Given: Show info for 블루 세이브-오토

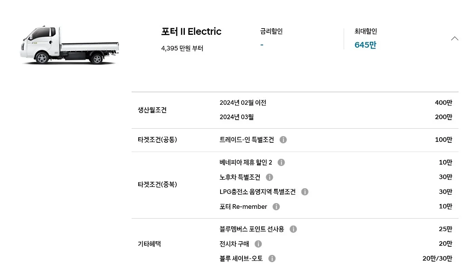Looking at the screenshot, I should click(x=272, y=258).
